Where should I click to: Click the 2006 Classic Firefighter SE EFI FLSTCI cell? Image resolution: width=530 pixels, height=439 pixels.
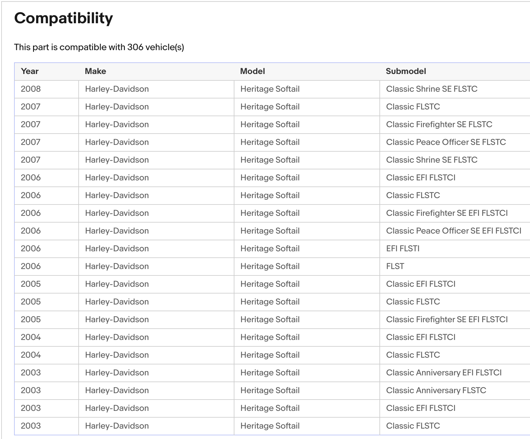447,213
